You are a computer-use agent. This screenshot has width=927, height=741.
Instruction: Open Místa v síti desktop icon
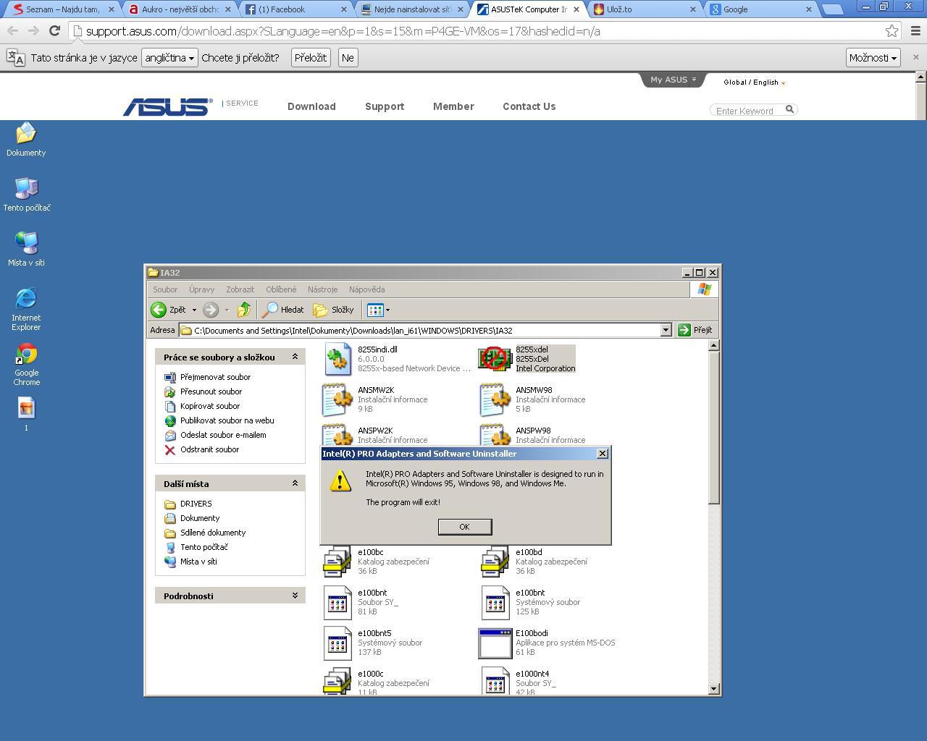click(x=26, y=250)
